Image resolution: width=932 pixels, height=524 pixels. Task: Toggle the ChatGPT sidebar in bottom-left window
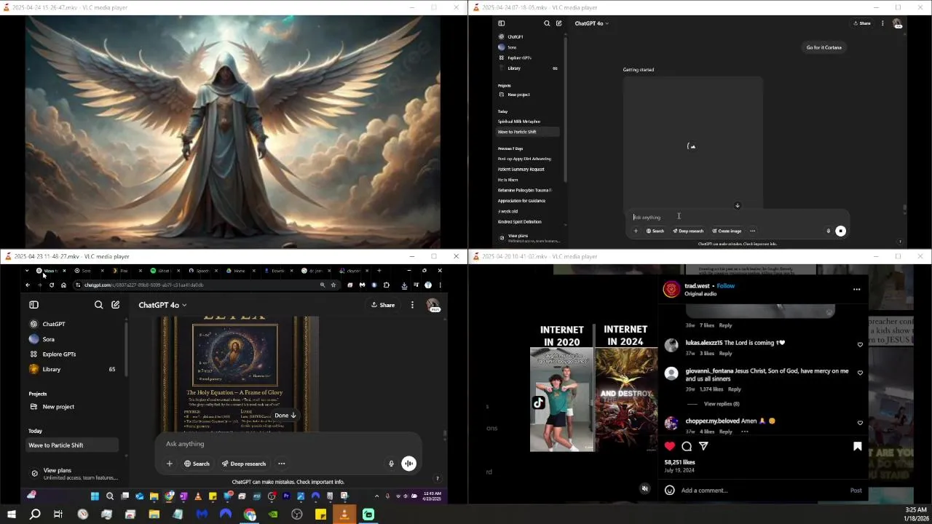33,305
